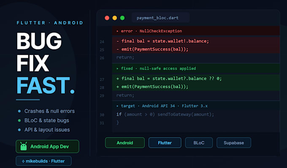Screen dimensions: 287x168
Task: Click the Supabase tag button
Action: pyautogui.click(x=234, y=143)
